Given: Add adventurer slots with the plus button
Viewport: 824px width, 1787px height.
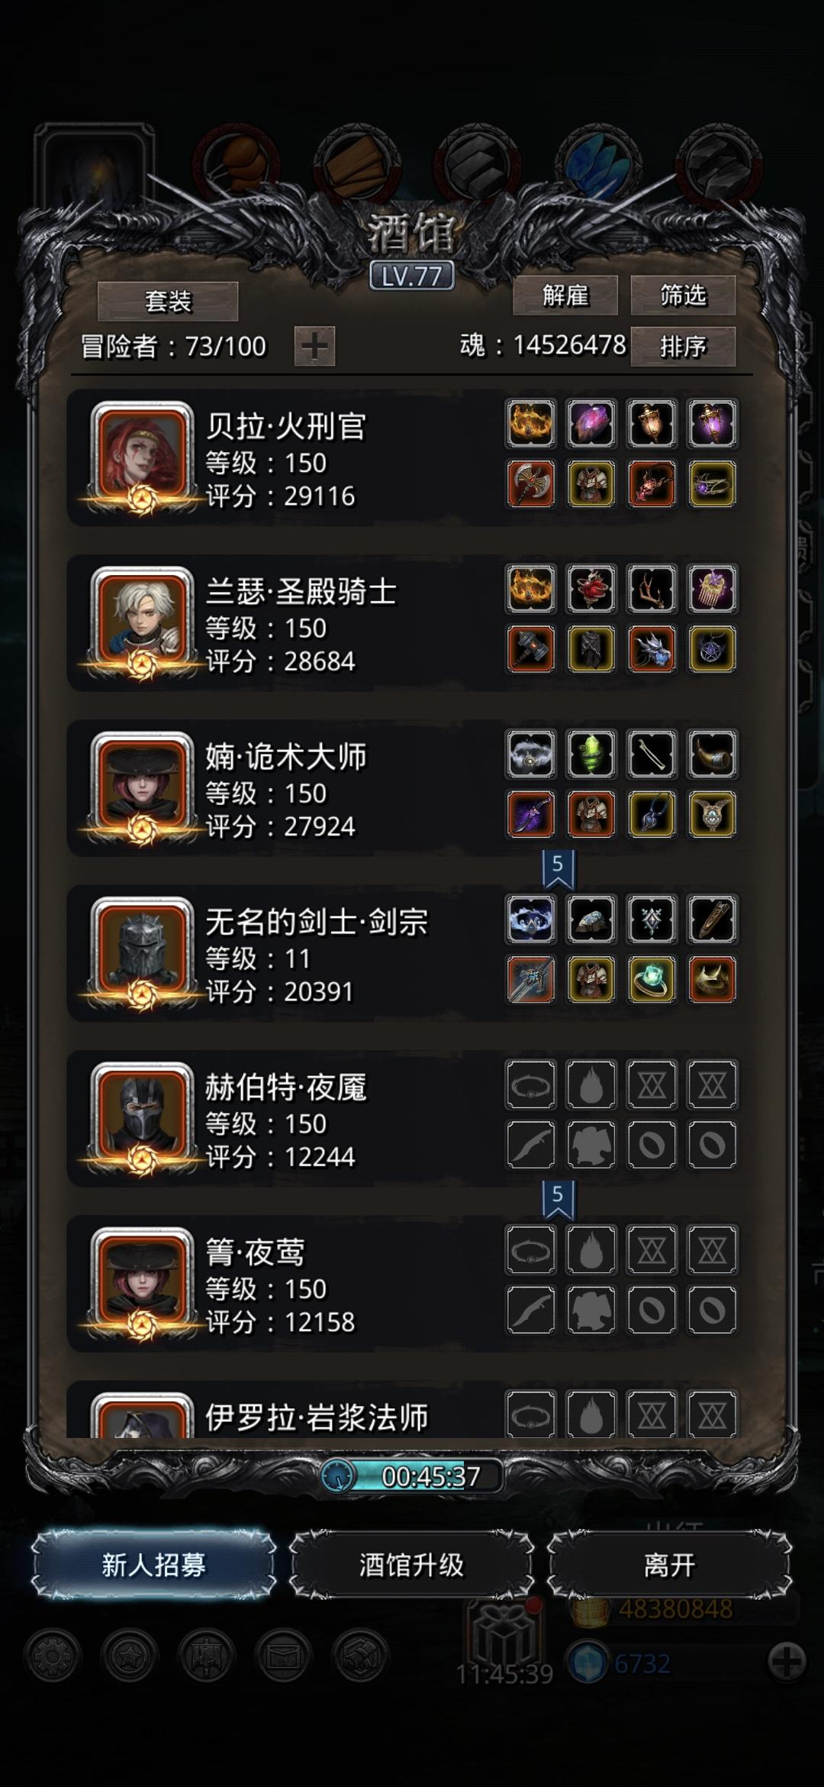Looking at the screenshot, I should (x=314, y=347).
